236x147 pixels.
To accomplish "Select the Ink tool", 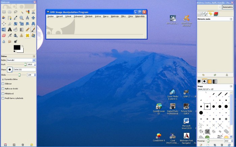I will [16, 36].
